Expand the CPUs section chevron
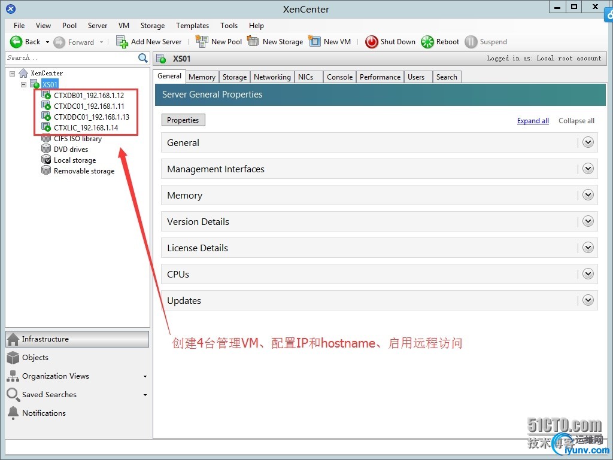 (588, 274)
